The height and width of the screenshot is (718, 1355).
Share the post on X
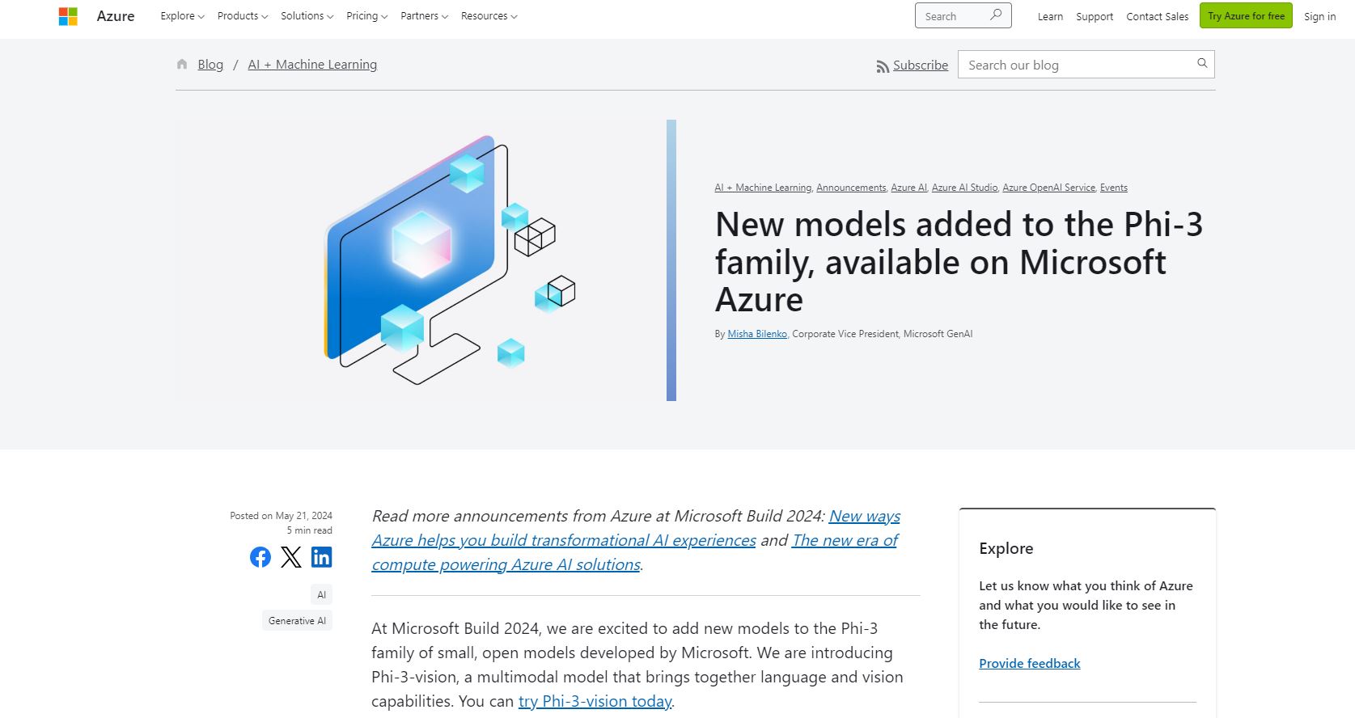click(291, 557)
